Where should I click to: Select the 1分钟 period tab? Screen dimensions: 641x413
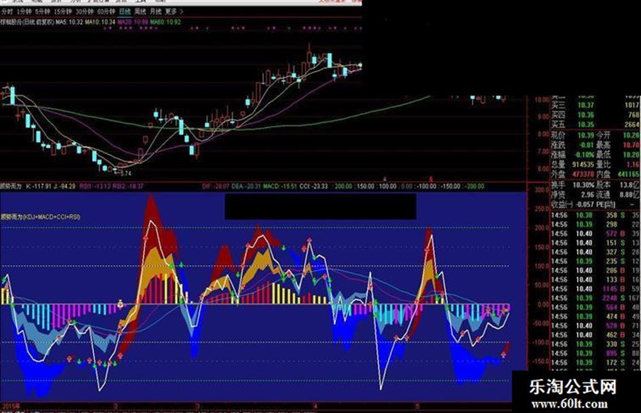[x=24, y=12]
